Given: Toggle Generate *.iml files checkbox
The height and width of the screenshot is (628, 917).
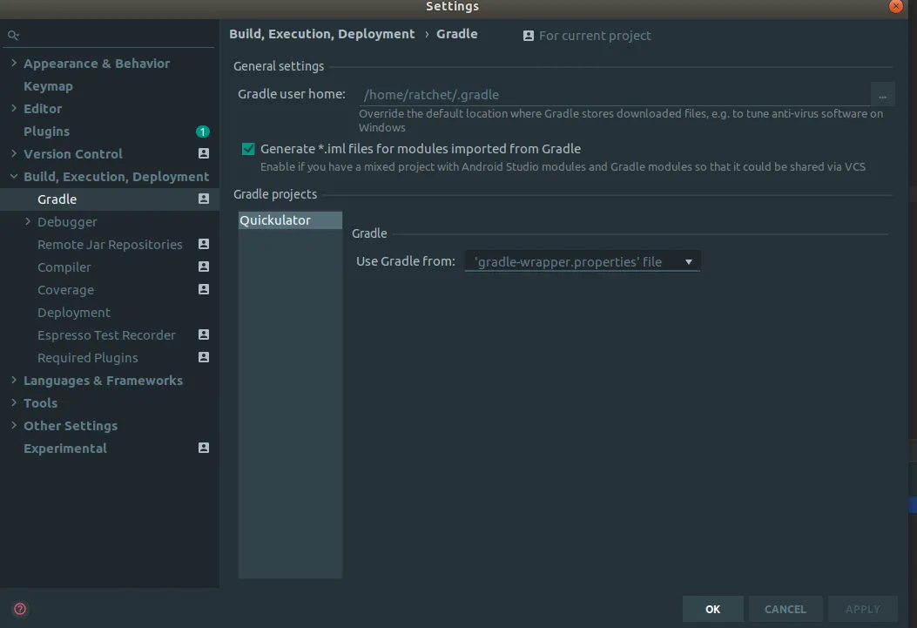Looking at the screenshot, I should coord(248,149).
